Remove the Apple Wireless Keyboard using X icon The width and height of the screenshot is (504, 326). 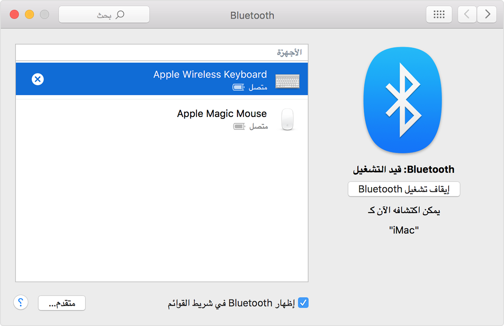pyautogui.click(x=38, y=80)
